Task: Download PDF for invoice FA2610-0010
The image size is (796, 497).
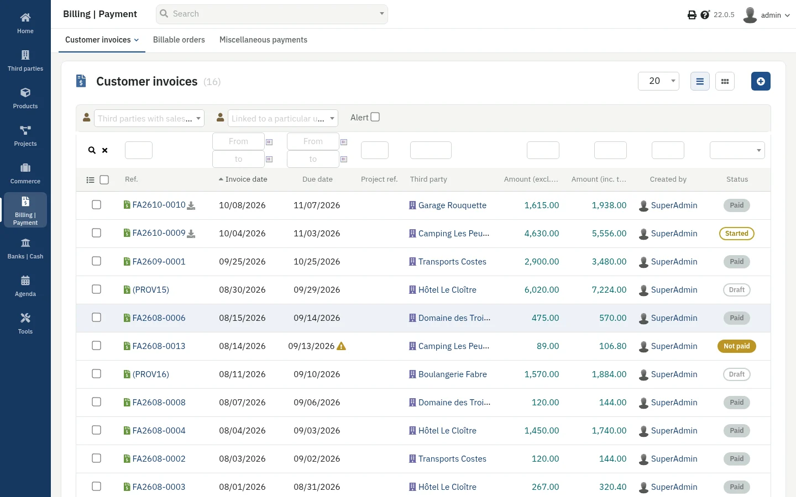Action: tap(191, 205)
